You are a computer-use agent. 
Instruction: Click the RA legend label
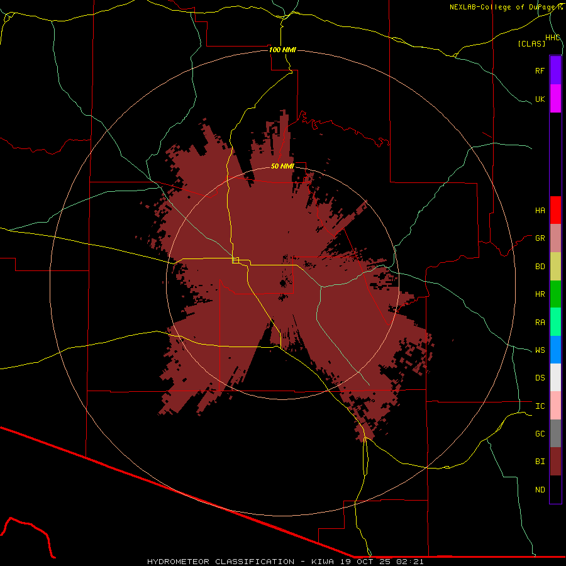click(540, 323)
